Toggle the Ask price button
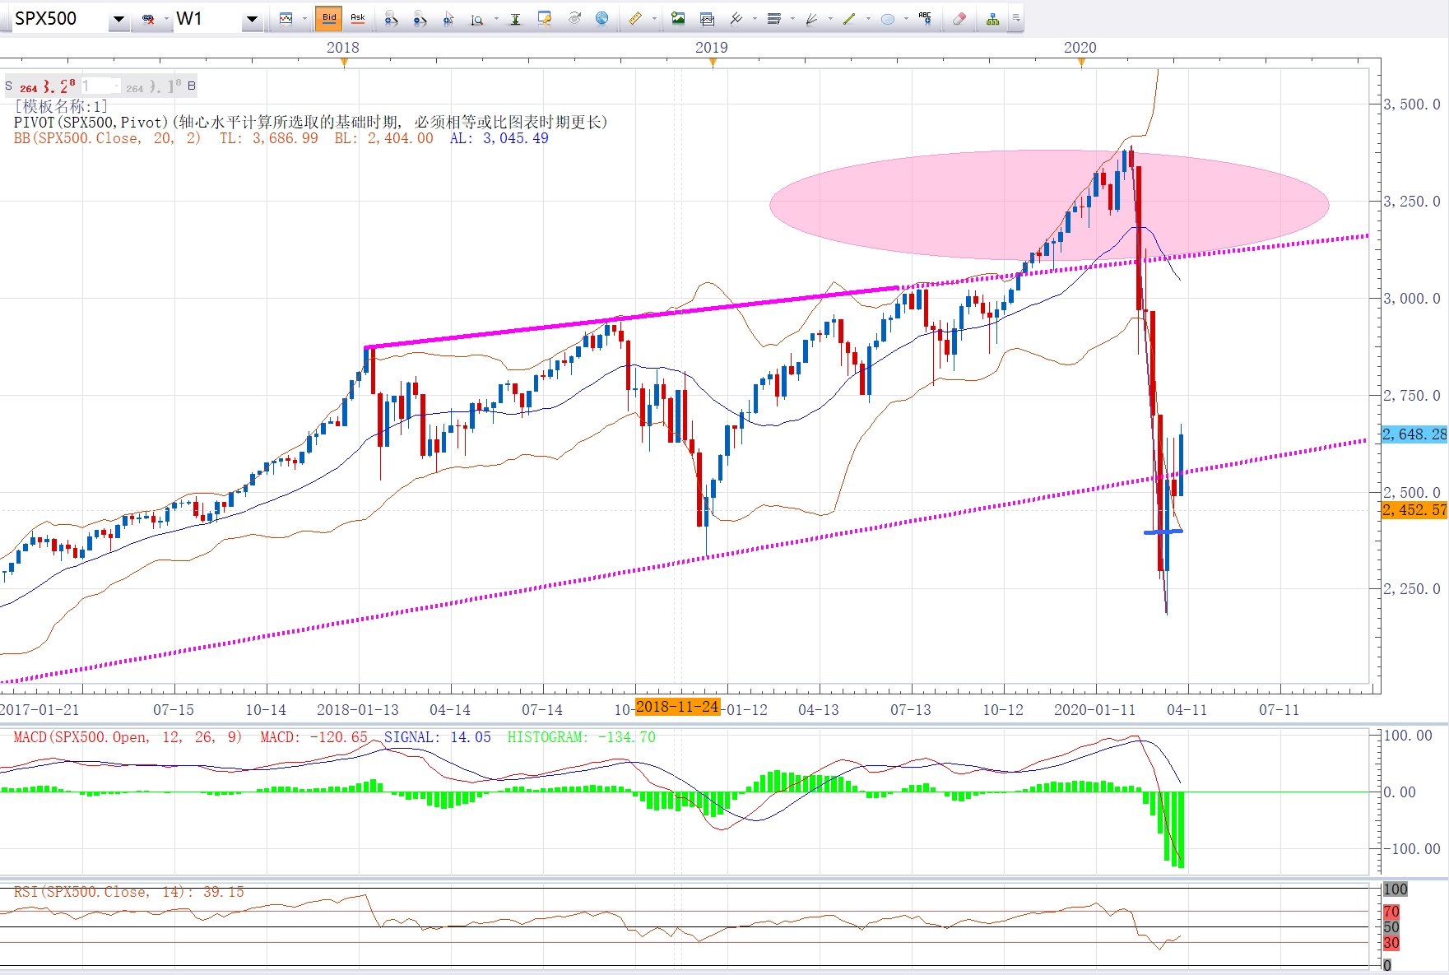1449x975 pixels. (x=357, y=18)
